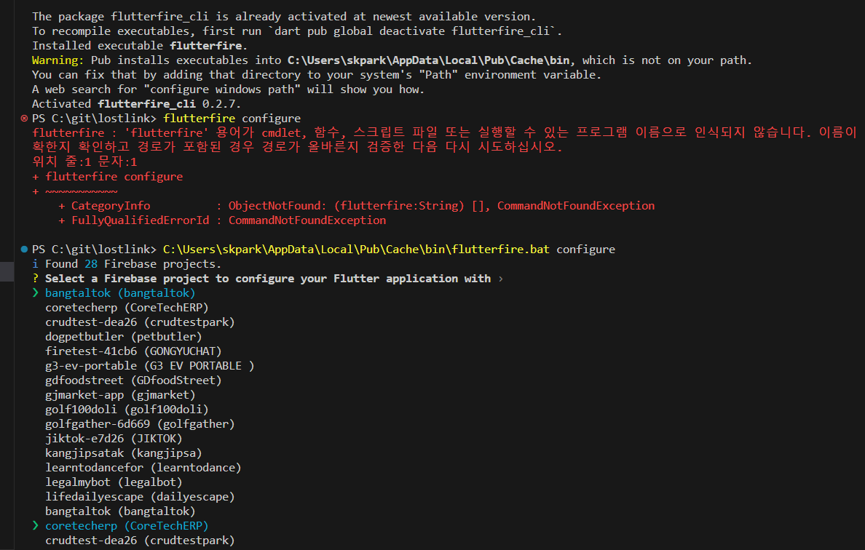Image resolution: width=865 pixels, height=550 pixels.
Task: Select the blue highlighted bangtaltok (bangtaltok) entry
Action: [120, 293]
